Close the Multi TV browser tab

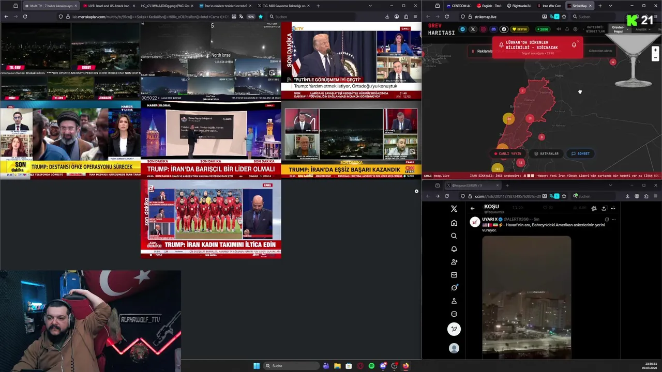coord(76,6)
